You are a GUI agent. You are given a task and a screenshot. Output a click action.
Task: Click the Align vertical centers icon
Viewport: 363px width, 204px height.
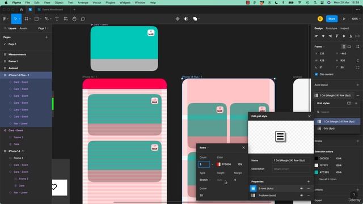point(344,36)
